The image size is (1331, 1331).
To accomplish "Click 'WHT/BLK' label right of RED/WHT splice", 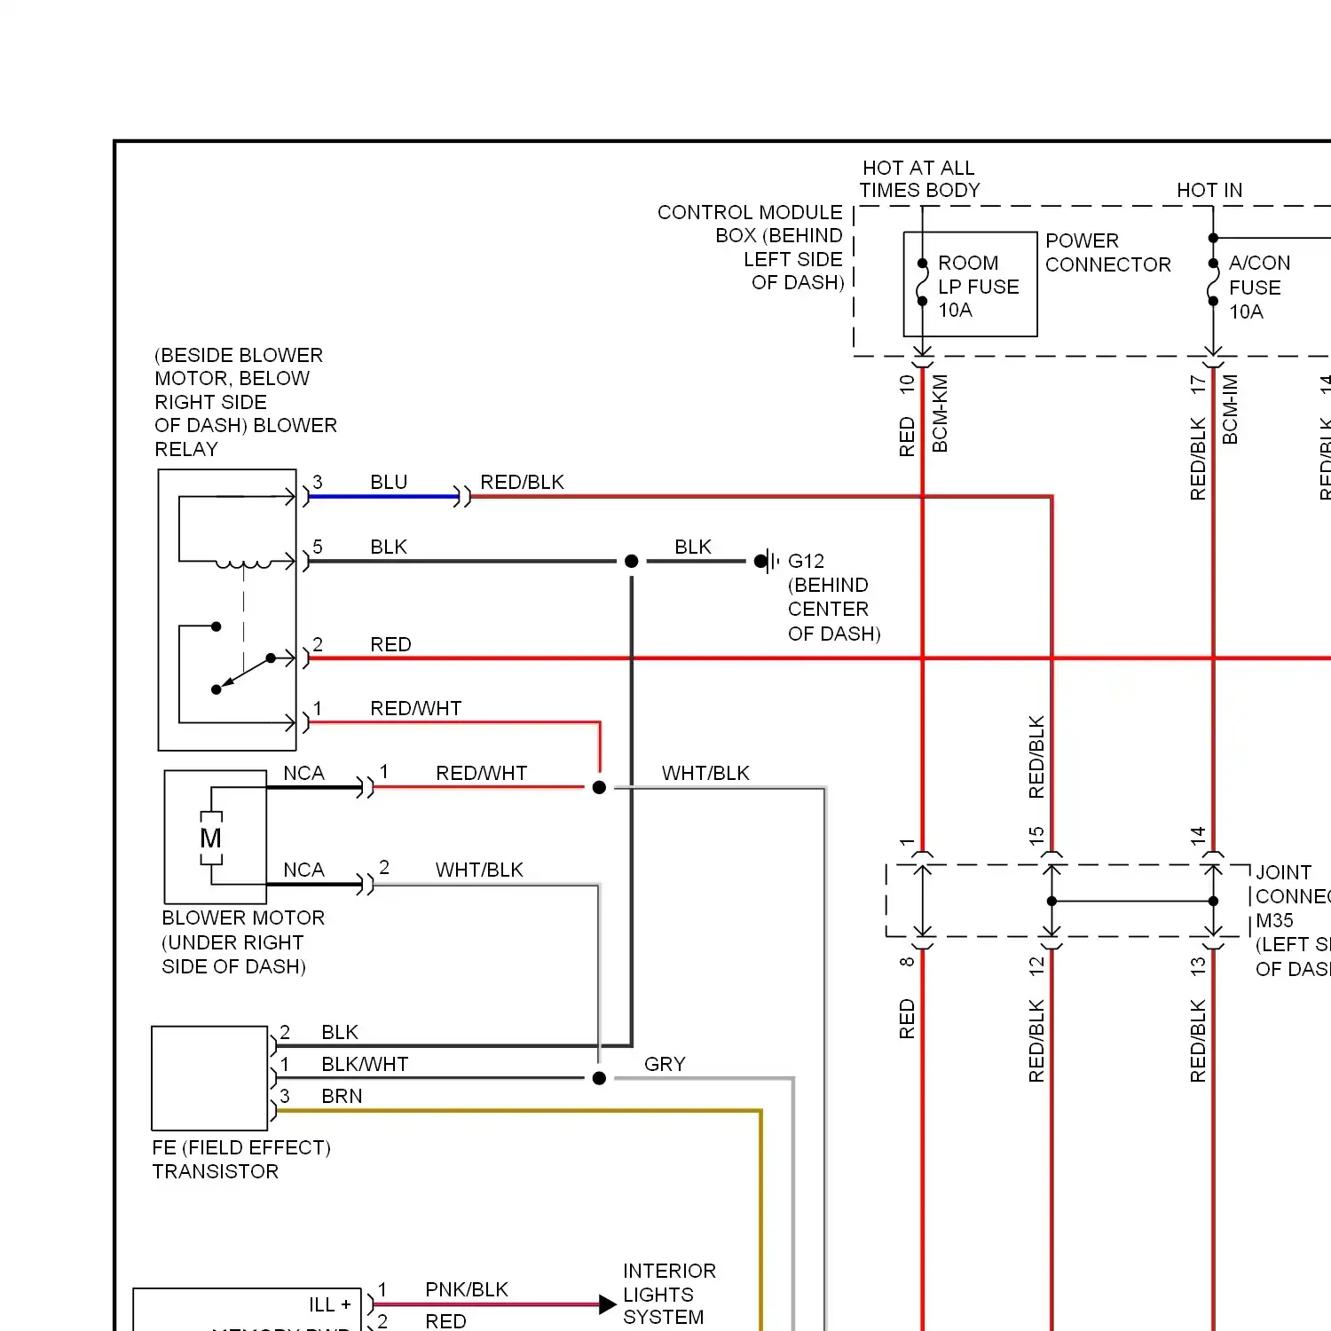I will tap(705, 773).
